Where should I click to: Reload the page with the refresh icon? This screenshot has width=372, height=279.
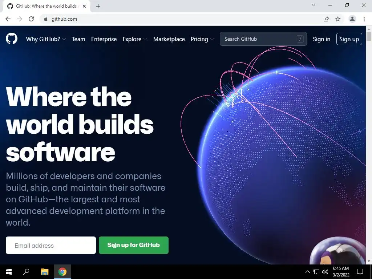[x=31, y=19]
